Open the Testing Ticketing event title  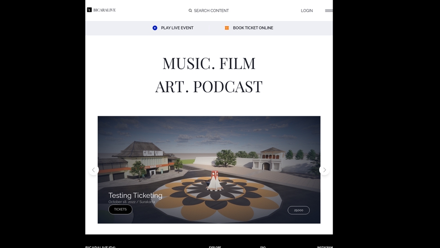135,195
